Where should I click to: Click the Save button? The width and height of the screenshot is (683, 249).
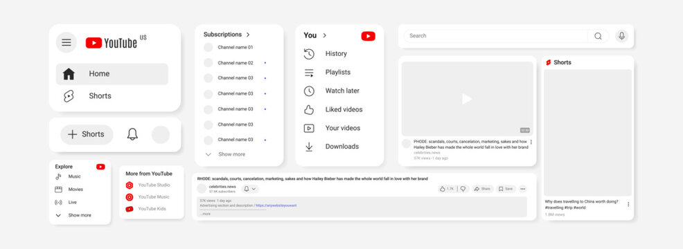click(506, 189)
